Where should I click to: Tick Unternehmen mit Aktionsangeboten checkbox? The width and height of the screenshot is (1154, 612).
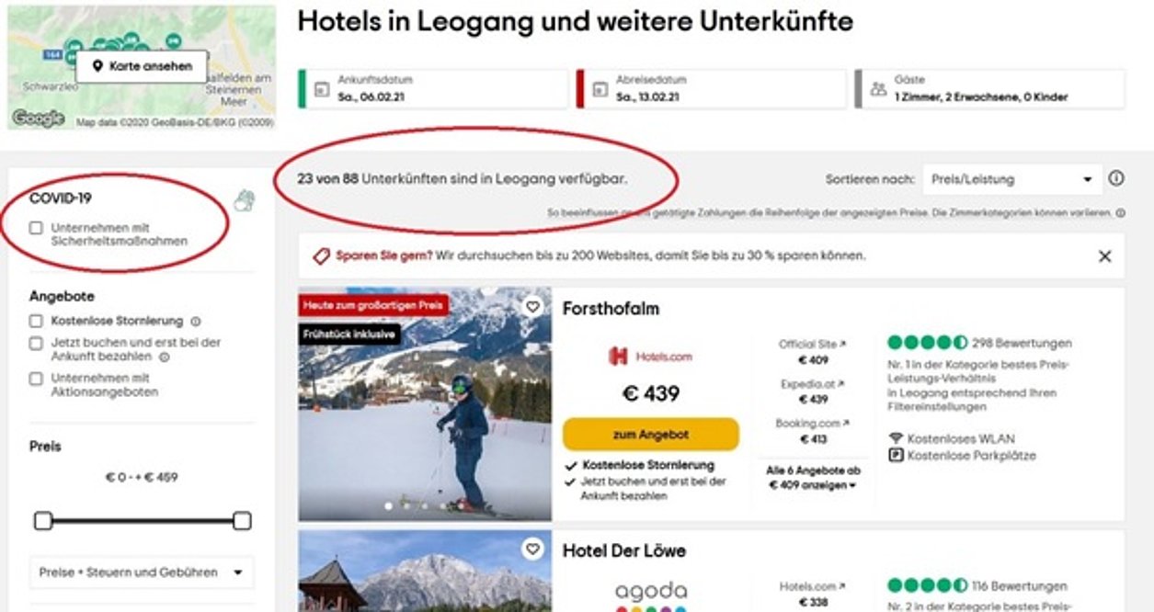coord(36,379)
